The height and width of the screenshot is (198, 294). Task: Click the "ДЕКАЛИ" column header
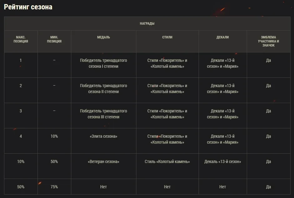[223, 37]
